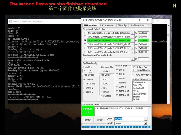This screenshot has height=136, width=182.
Task: Browse file for vivi_firmware.ino.nodemcu.bin row
Action: [x=133, y=41]
